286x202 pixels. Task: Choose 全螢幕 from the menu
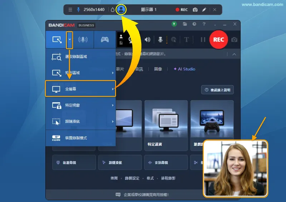point(81,89)
